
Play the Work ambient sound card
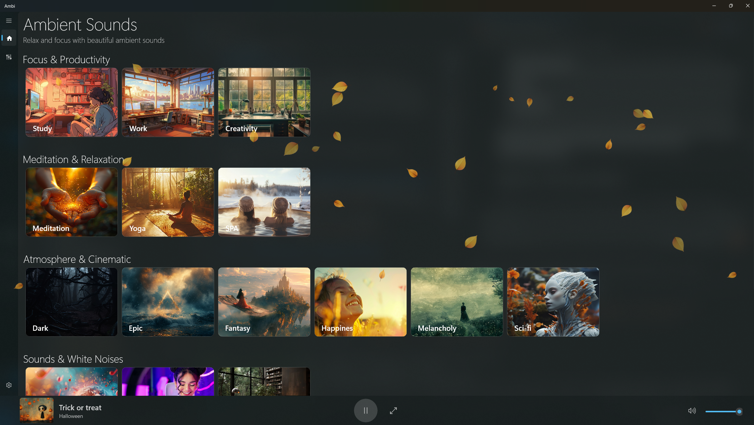168,102
